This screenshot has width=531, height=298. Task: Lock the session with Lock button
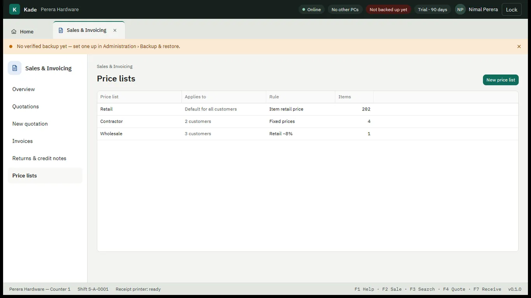(x=512, y=10)
